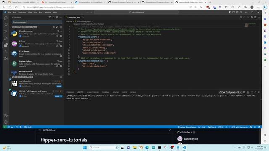Click Ln 1, Col 1 in status bar
269x151 pixels.
pyautogui.click(x=202, y=127)
